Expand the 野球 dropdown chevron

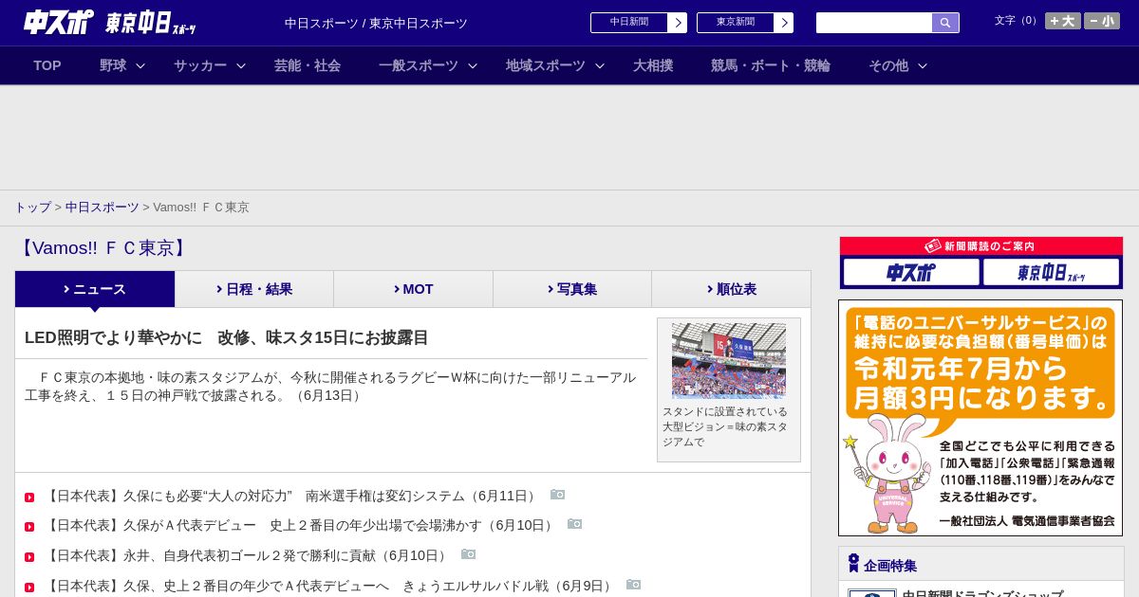tap(140, 65)
